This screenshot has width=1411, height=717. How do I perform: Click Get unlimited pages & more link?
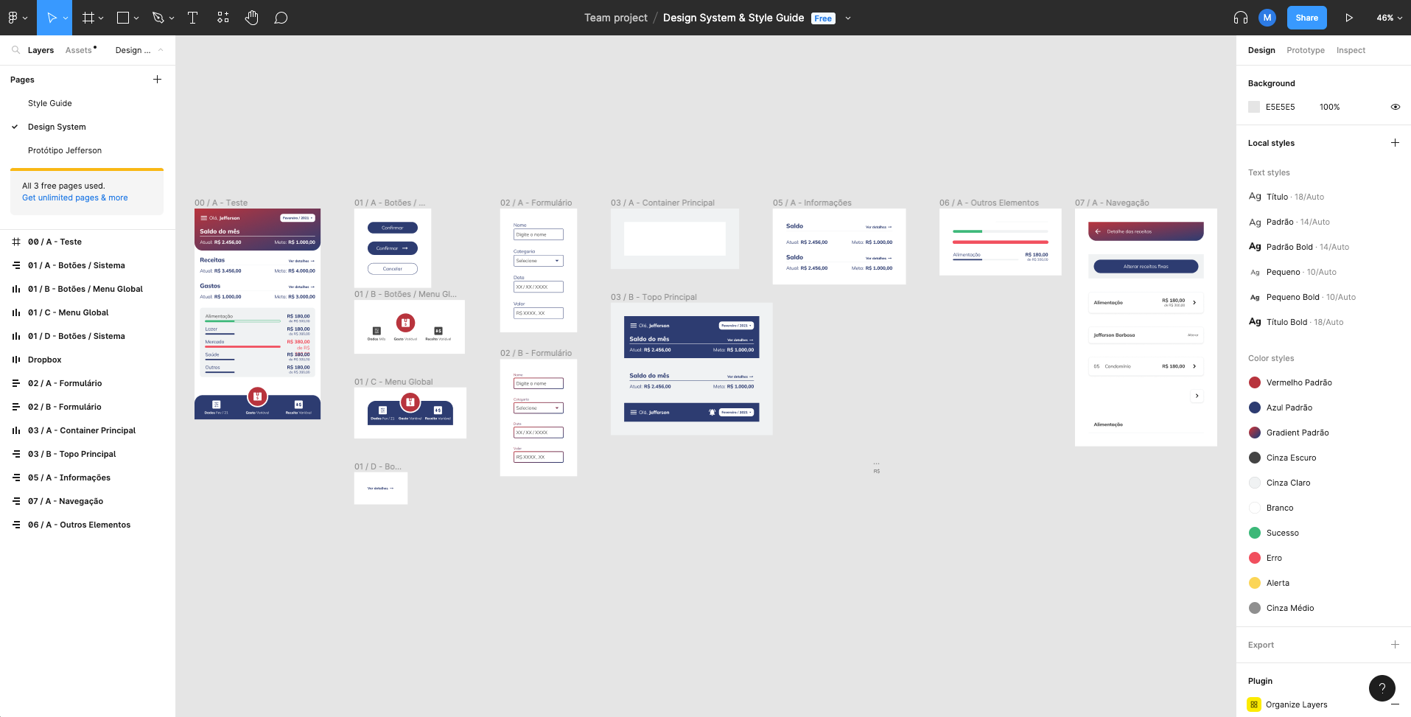[x=74, y=197]
